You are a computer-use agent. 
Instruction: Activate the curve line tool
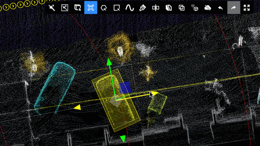click(x=130, y=8)
